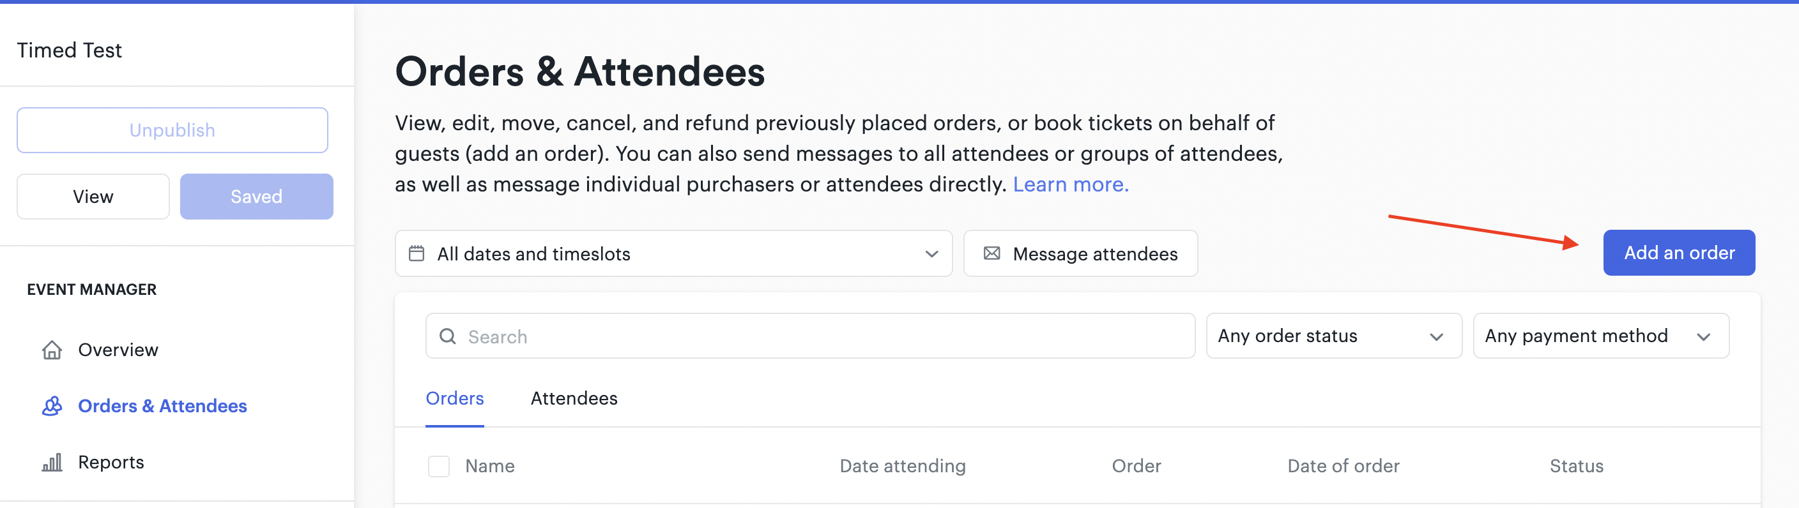Click the Add an order button
Image resolution: width=1799 pixels, height=508 pixels.
click(x=1678, y=253)
